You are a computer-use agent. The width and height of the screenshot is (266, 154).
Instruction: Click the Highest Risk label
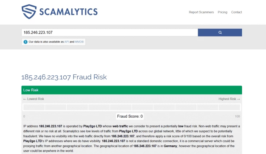[x=229, y=99]
